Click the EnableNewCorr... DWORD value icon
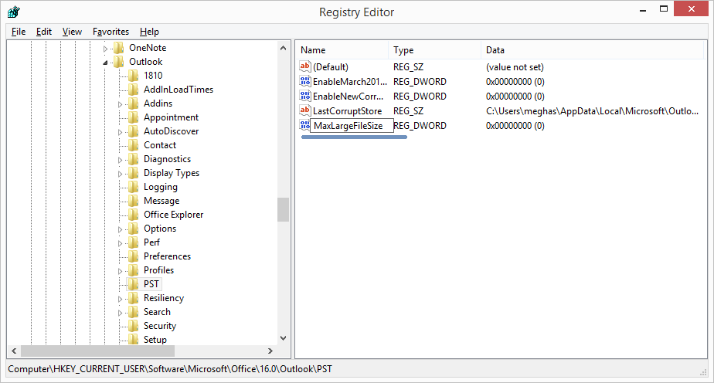This screenshot has height=383, width=714. pyautogui.click(x=304, y=96)
